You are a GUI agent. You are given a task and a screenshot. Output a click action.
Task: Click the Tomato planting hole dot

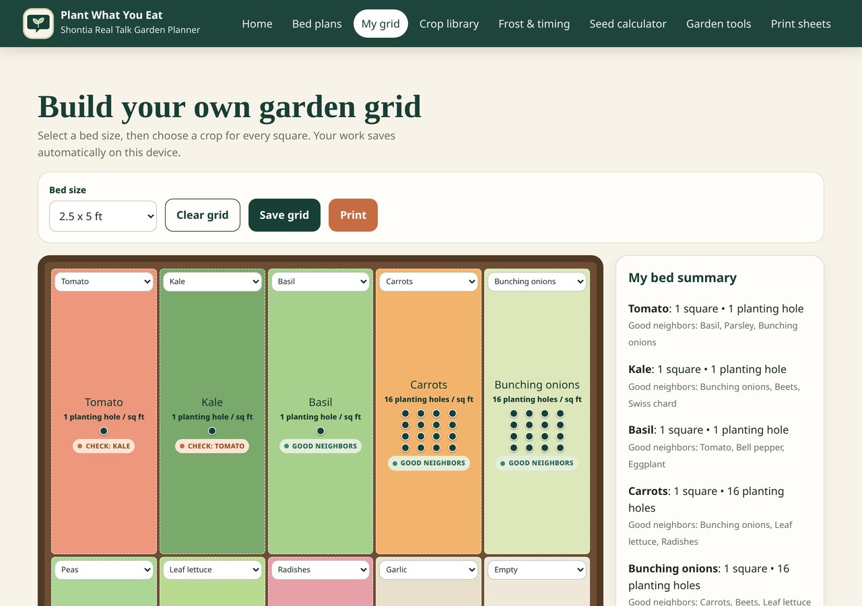tap(104, 431)
